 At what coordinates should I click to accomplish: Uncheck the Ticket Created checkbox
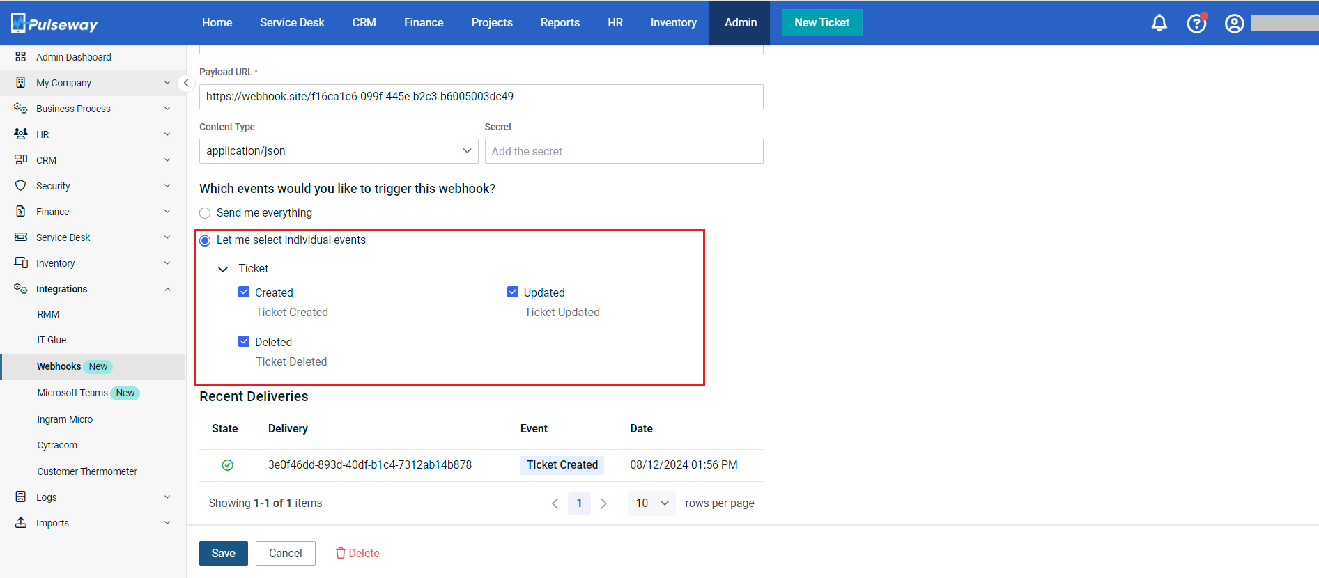pos(244,292)
